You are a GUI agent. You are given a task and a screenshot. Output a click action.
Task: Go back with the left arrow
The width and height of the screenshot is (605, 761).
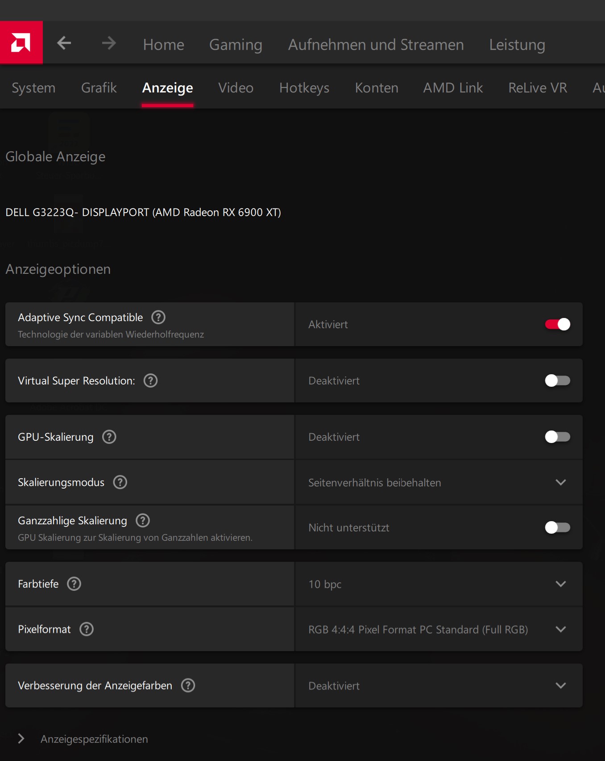[64, 43]
